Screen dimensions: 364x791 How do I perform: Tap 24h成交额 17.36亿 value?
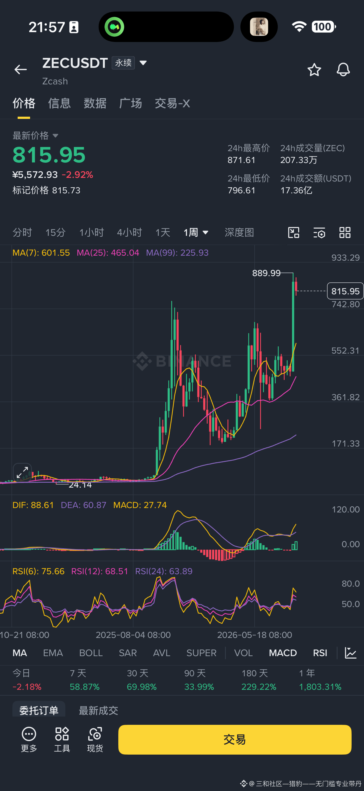(296, 190)
